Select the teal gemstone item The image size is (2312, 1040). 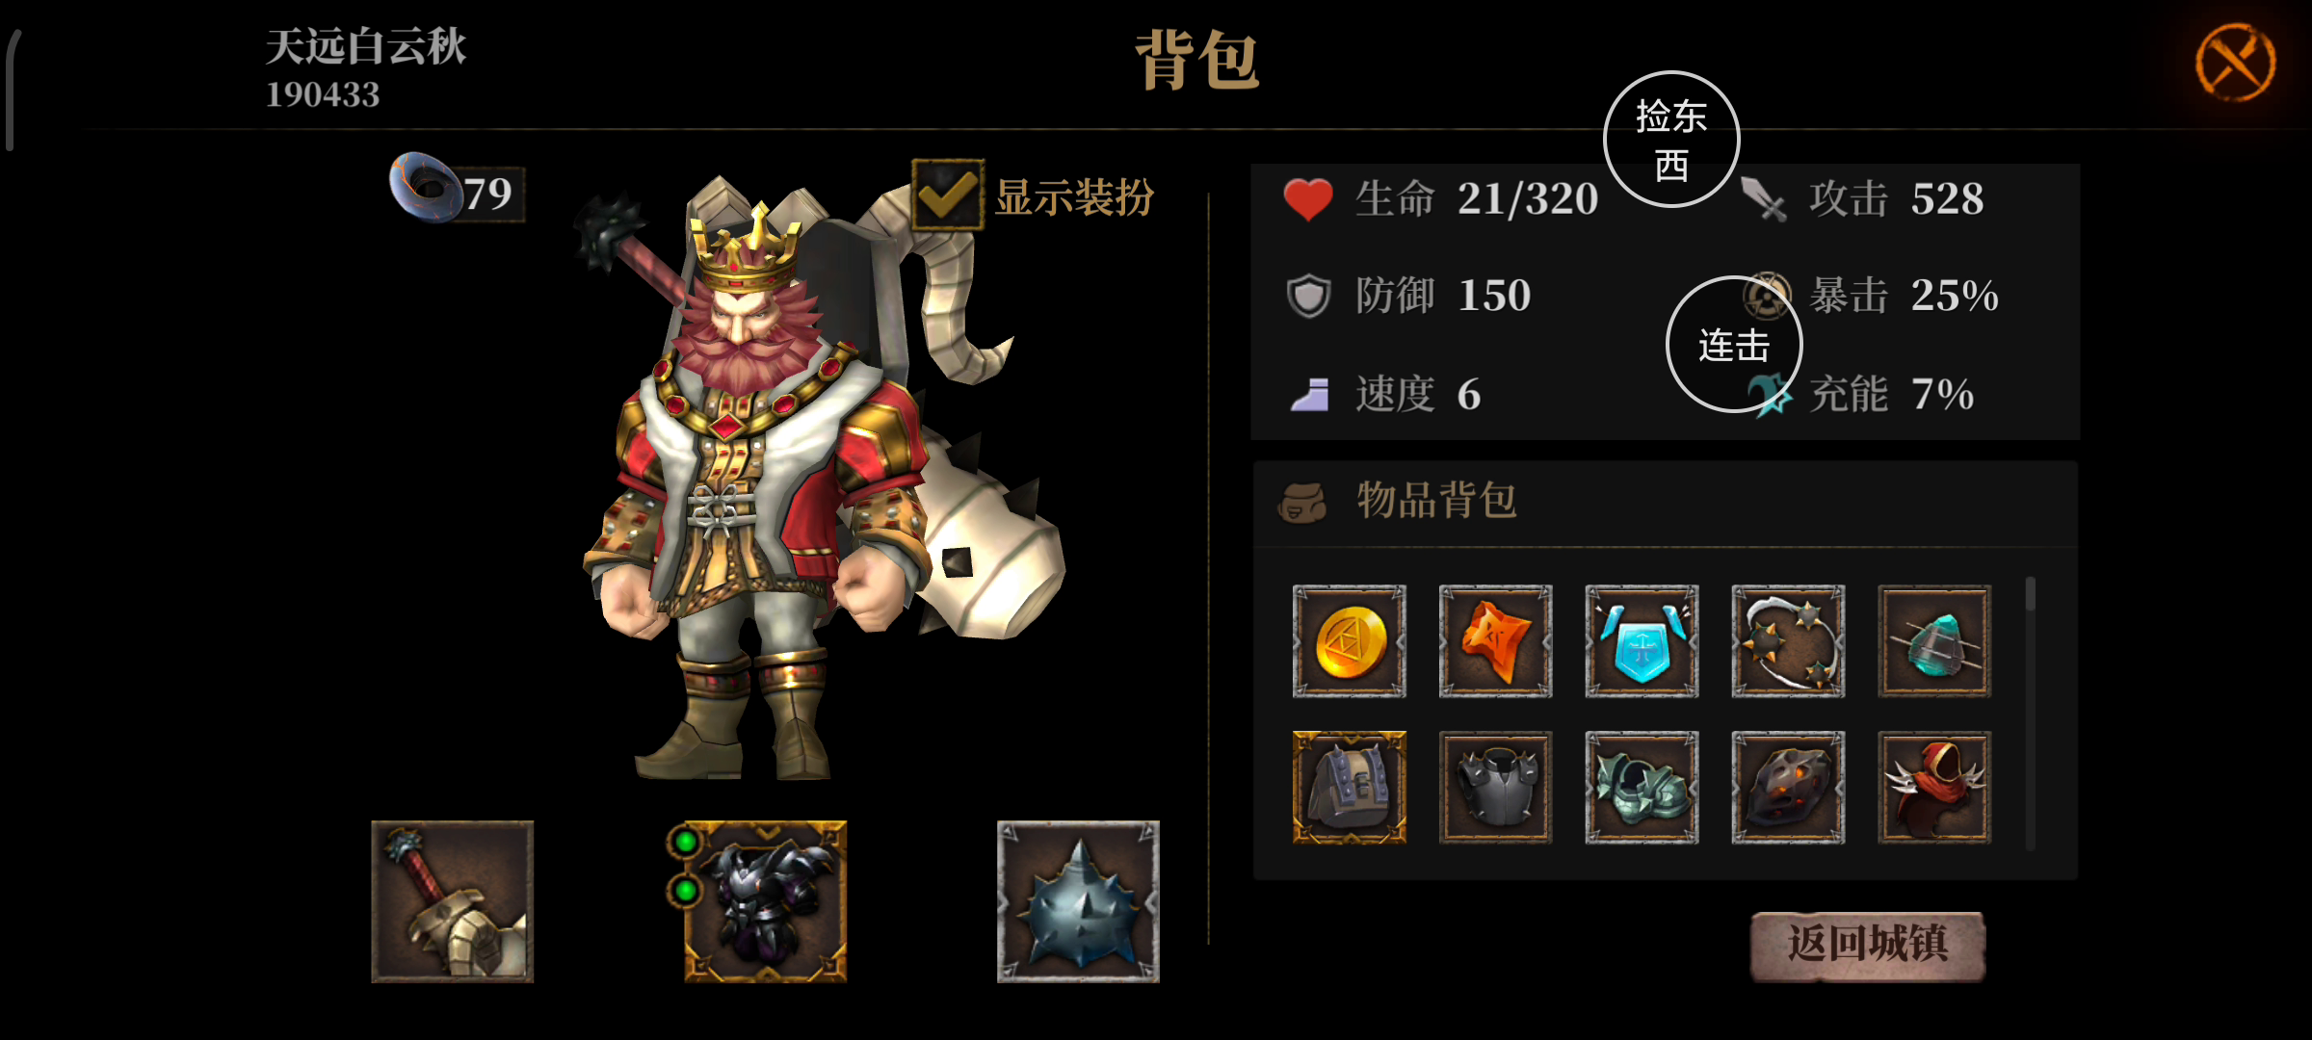click(1934, 641)
